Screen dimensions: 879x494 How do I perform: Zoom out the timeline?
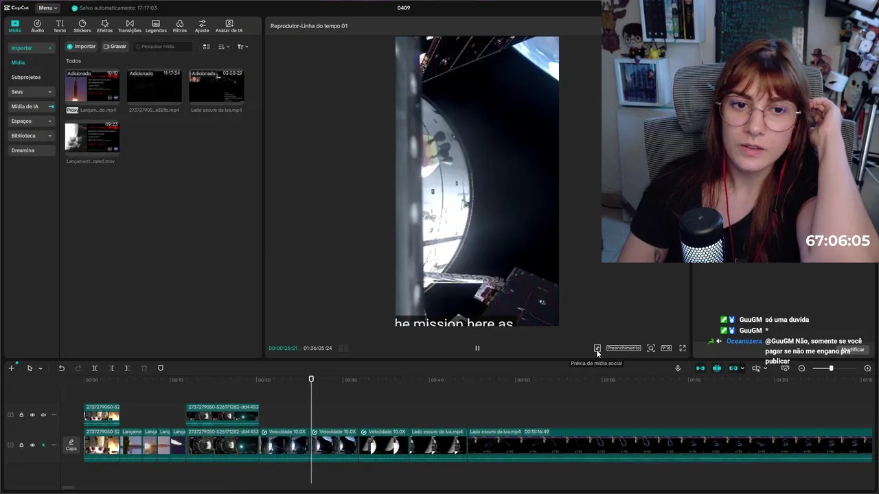click(x=801, y=368)
